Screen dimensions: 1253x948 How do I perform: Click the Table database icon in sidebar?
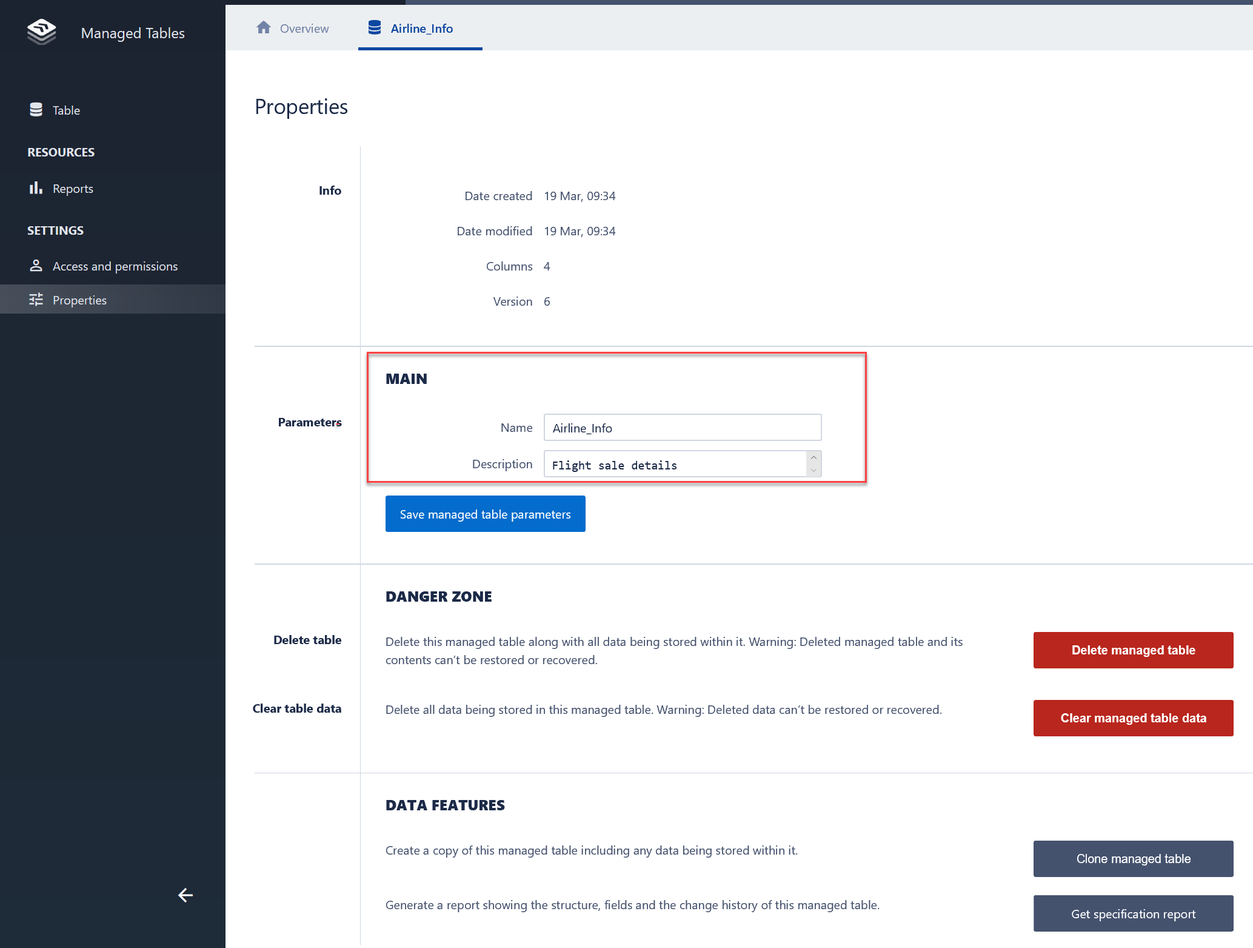pos(36,110)
